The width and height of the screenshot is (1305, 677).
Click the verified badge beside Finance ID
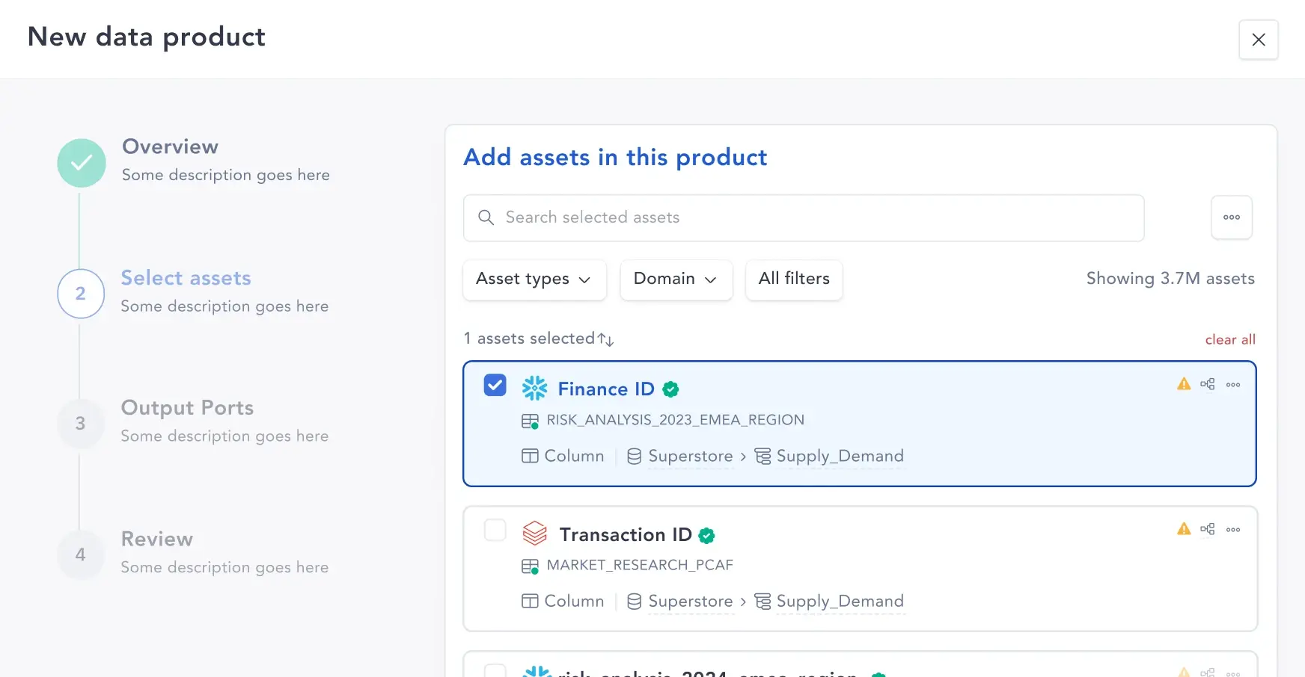[670, 389]
